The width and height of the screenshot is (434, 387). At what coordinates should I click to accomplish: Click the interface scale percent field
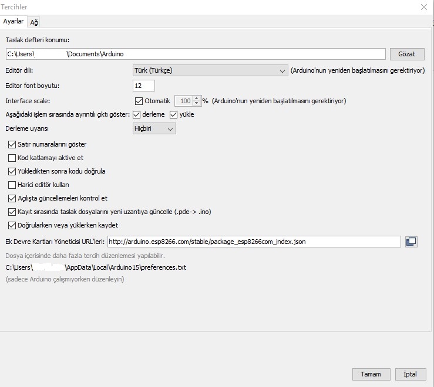coord(184,101)
